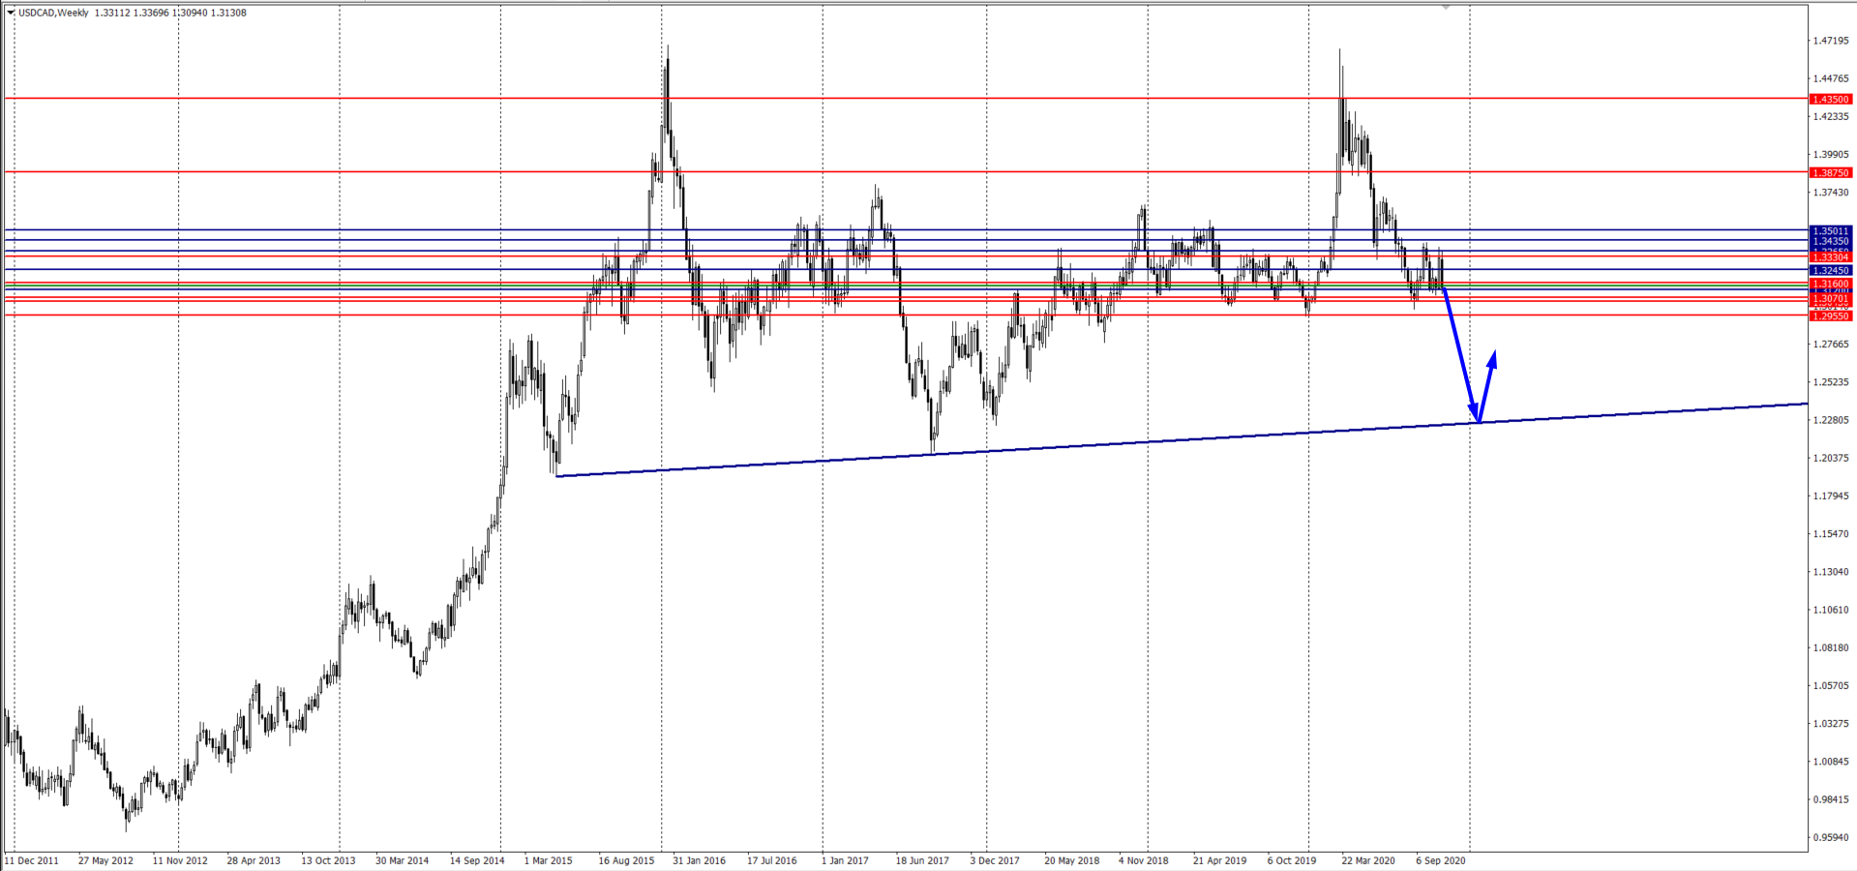The height and width of the screenshot is (871, 1857).
Task: Click the gray chart shift triangle at top
Action: [x=1447, y=7]
